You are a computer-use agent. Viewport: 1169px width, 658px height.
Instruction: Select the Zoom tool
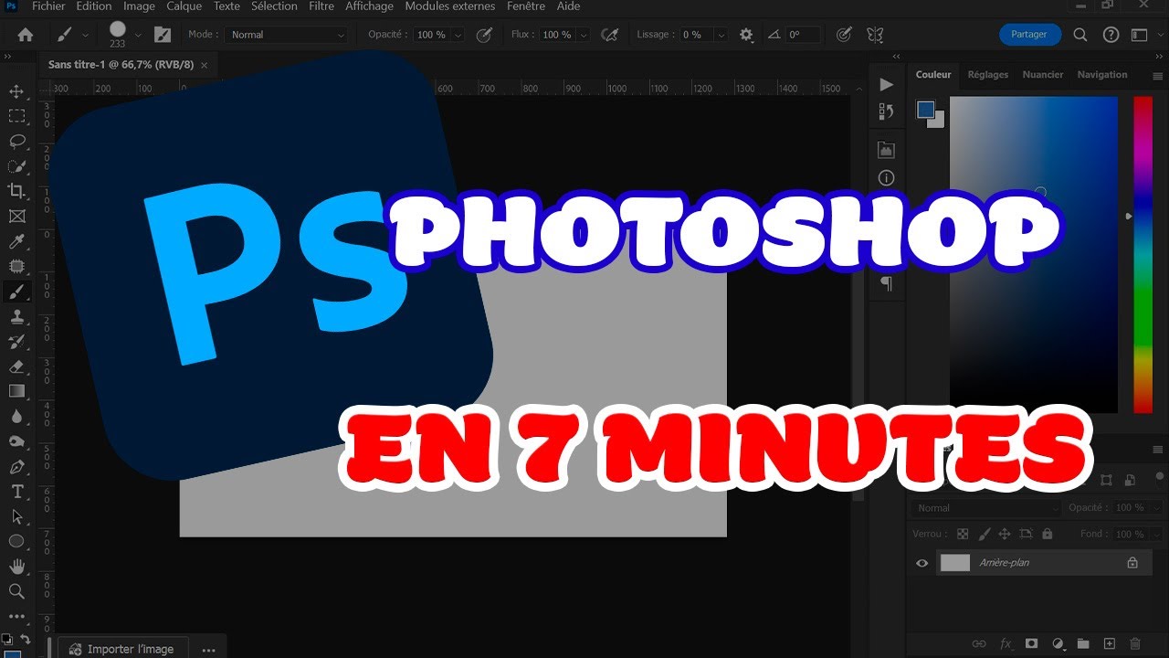pyautogui.click(x=16, y=591)
